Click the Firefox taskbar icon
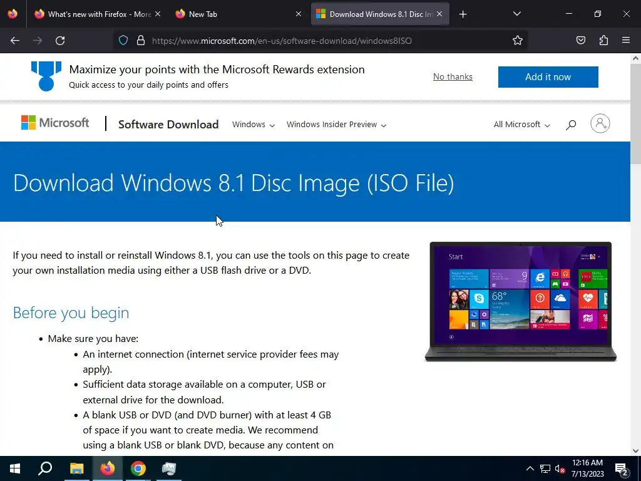The height and width of the screenshot is (481, 641). point(107,468)
